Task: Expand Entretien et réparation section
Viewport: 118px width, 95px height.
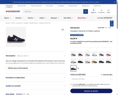Action: click(36, 77)
